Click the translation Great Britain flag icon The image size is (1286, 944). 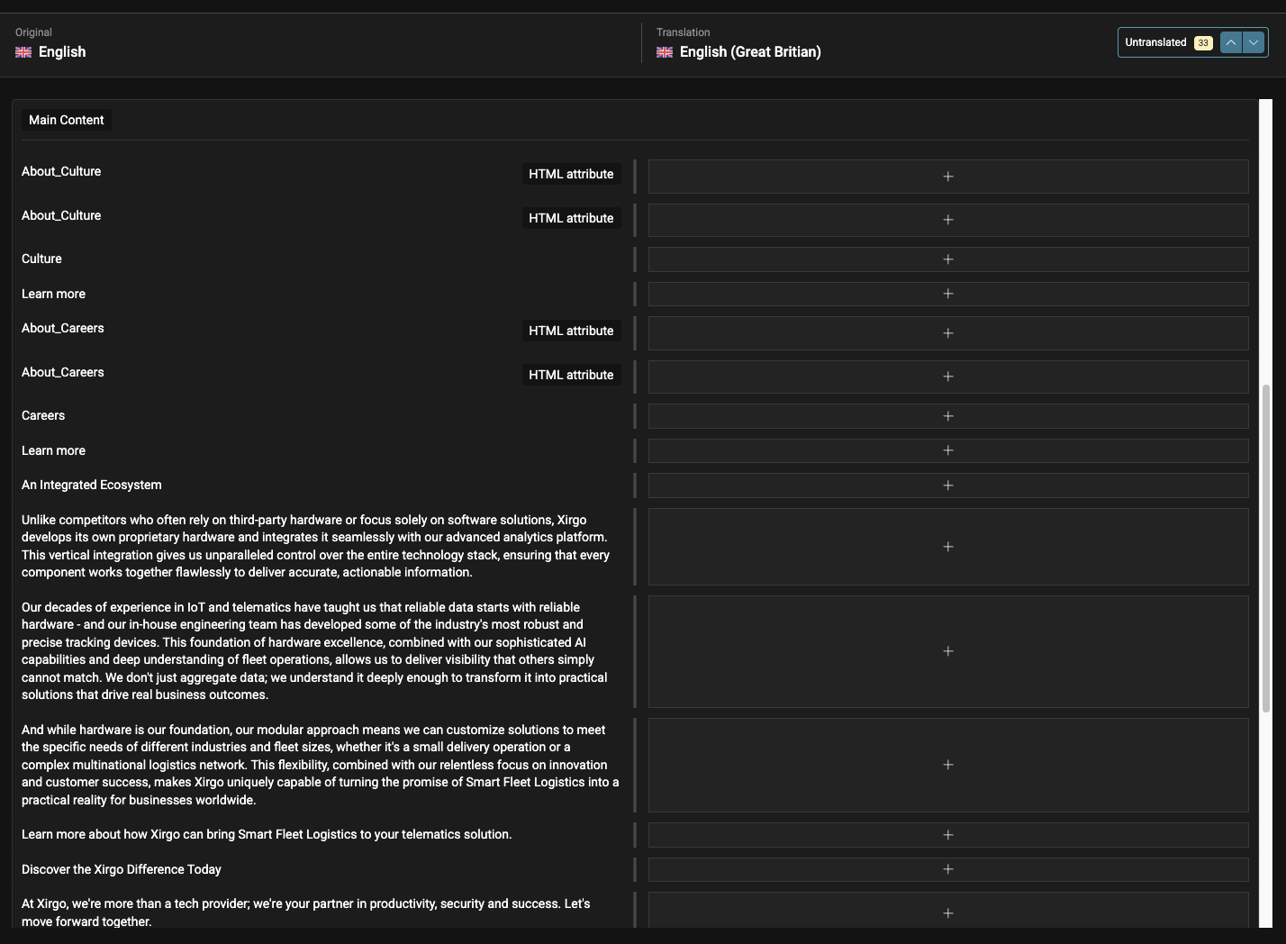click(665, 52)
